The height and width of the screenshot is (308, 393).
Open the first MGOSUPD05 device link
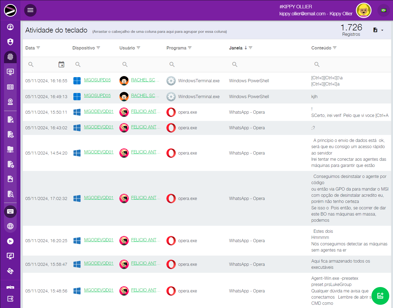(97, 80)
